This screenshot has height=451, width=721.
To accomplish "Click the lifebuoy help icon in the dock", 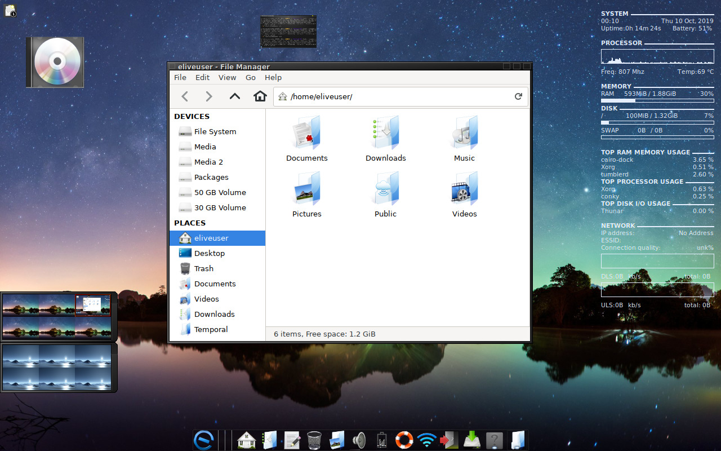I will pos(404,440).
